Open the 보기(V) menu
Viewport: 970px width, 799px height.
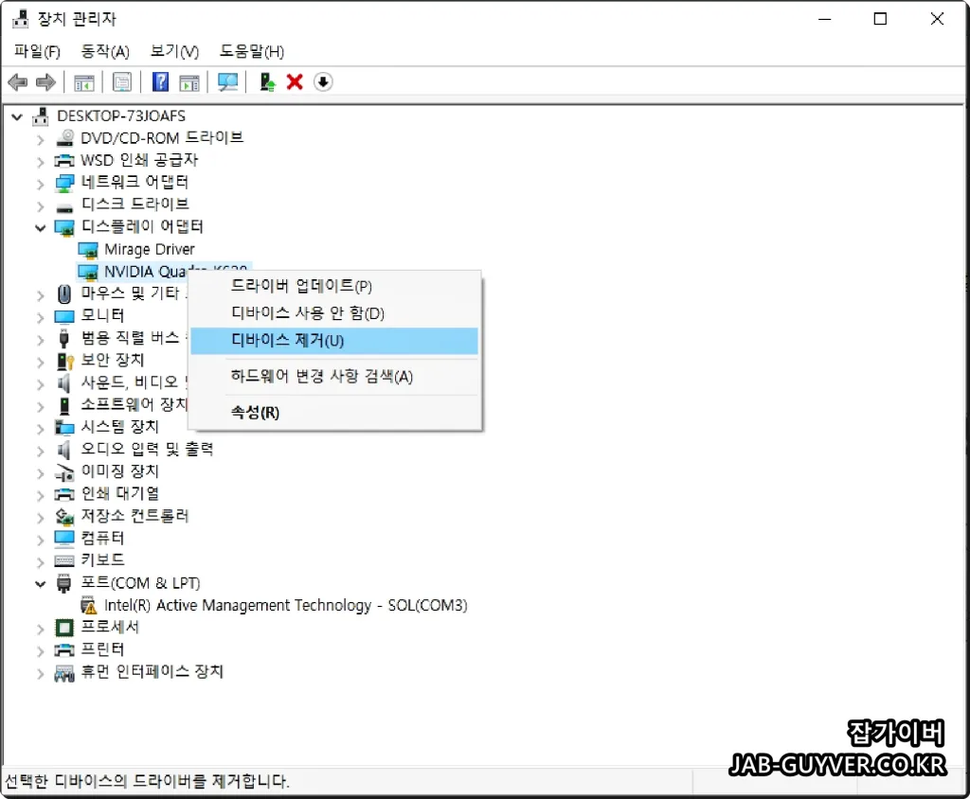click(173, 51)
